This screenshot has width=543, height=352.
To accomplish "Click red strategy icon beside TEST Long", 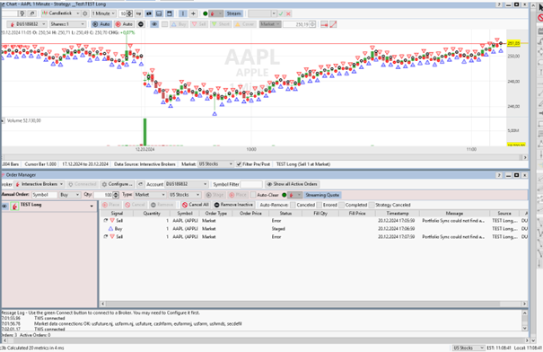I will tap(14, 207).
